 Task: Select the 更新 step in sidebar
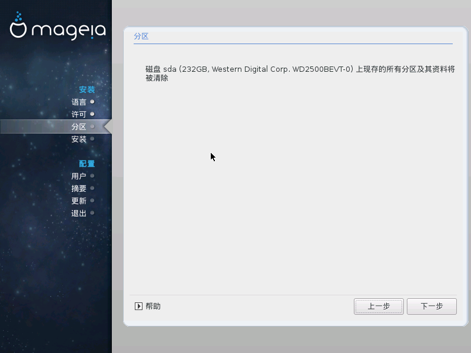tap(79, 201)
